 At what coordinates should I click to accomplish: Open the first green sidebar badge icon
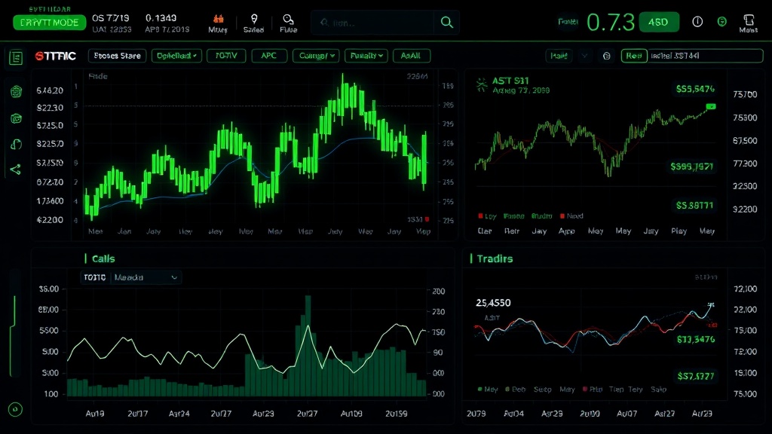pyautogui.click(x=17, y=91)
